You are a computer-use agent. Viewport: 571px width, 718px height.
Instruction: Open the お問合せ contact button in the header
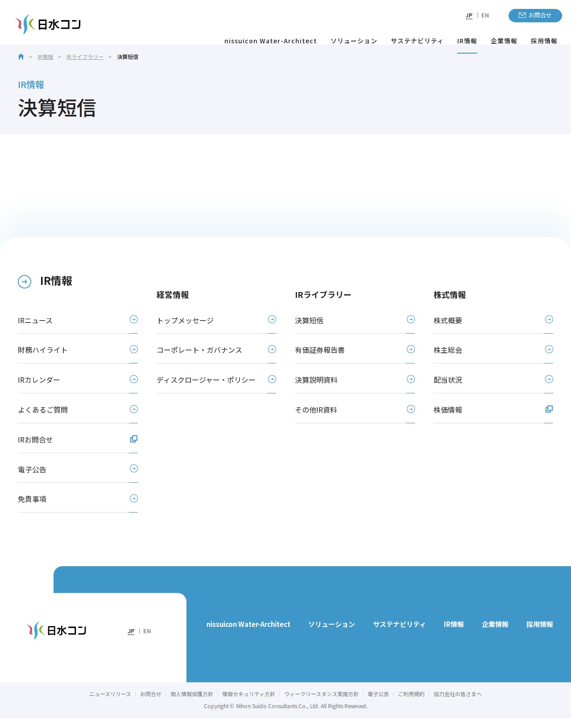click(x=535, y=15)
